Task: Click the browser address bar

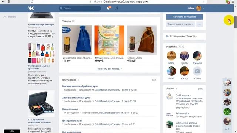Action: point(118,1)
